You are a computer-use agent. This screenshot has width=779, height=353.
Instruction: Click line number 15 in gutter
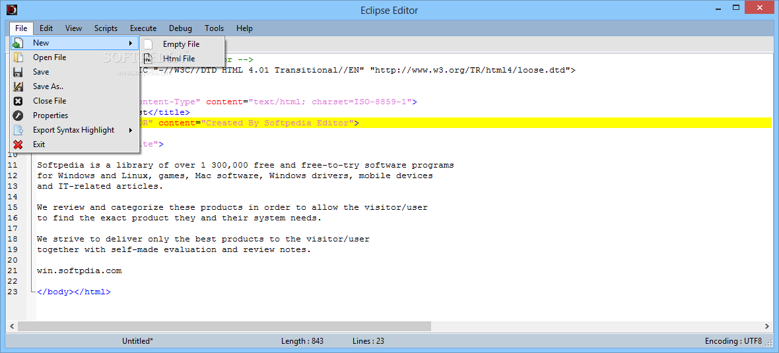point(13,207)
